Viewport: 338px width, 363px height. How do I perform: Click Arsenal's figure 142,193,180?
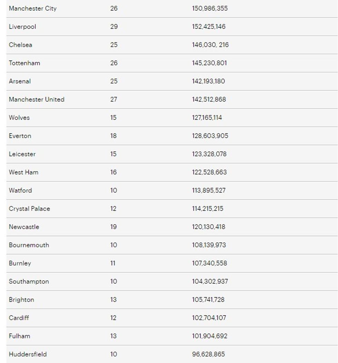[x=209, y=81]
